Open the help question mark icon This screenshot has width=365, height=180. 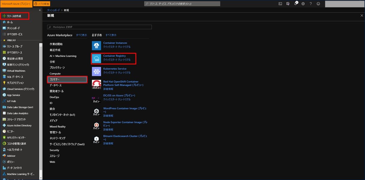[x=311, y=4]
